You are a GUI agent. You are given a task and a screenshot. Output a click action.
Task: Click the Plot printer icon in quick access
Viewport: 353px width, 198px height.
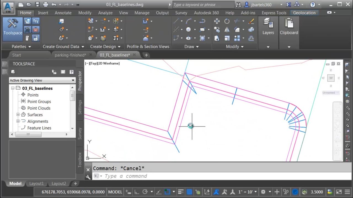tap(46, 4)
